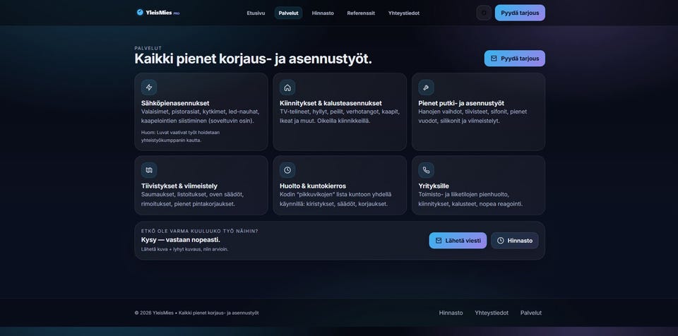Click the tool icon on Pienet putki- card
This screenshot has width=678, height=336.
tap(426, 88)
